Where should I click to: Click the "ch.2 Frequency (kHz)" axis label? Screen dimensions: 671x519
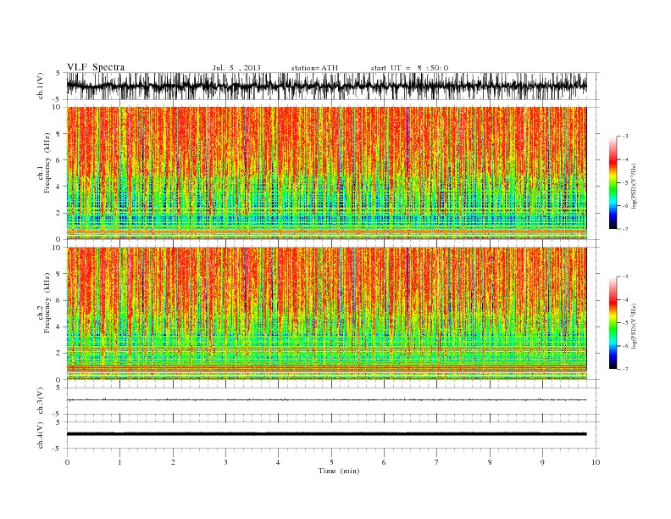tap(44, 302)
